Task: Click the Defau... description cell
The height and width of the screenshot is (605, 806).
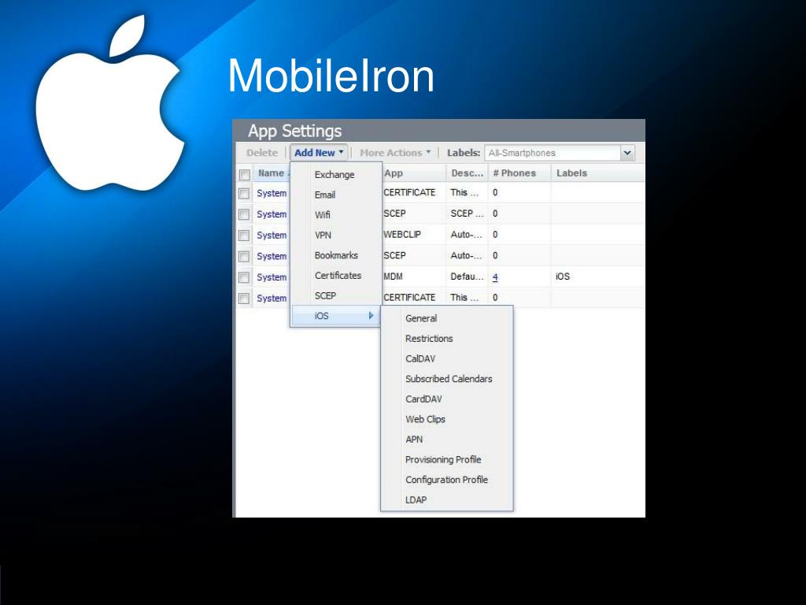Action: pos(467,277)
